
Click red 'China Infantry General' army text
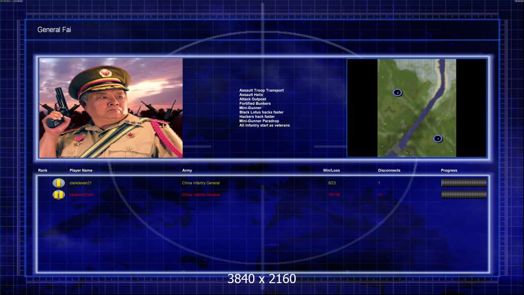click(201, 195)
